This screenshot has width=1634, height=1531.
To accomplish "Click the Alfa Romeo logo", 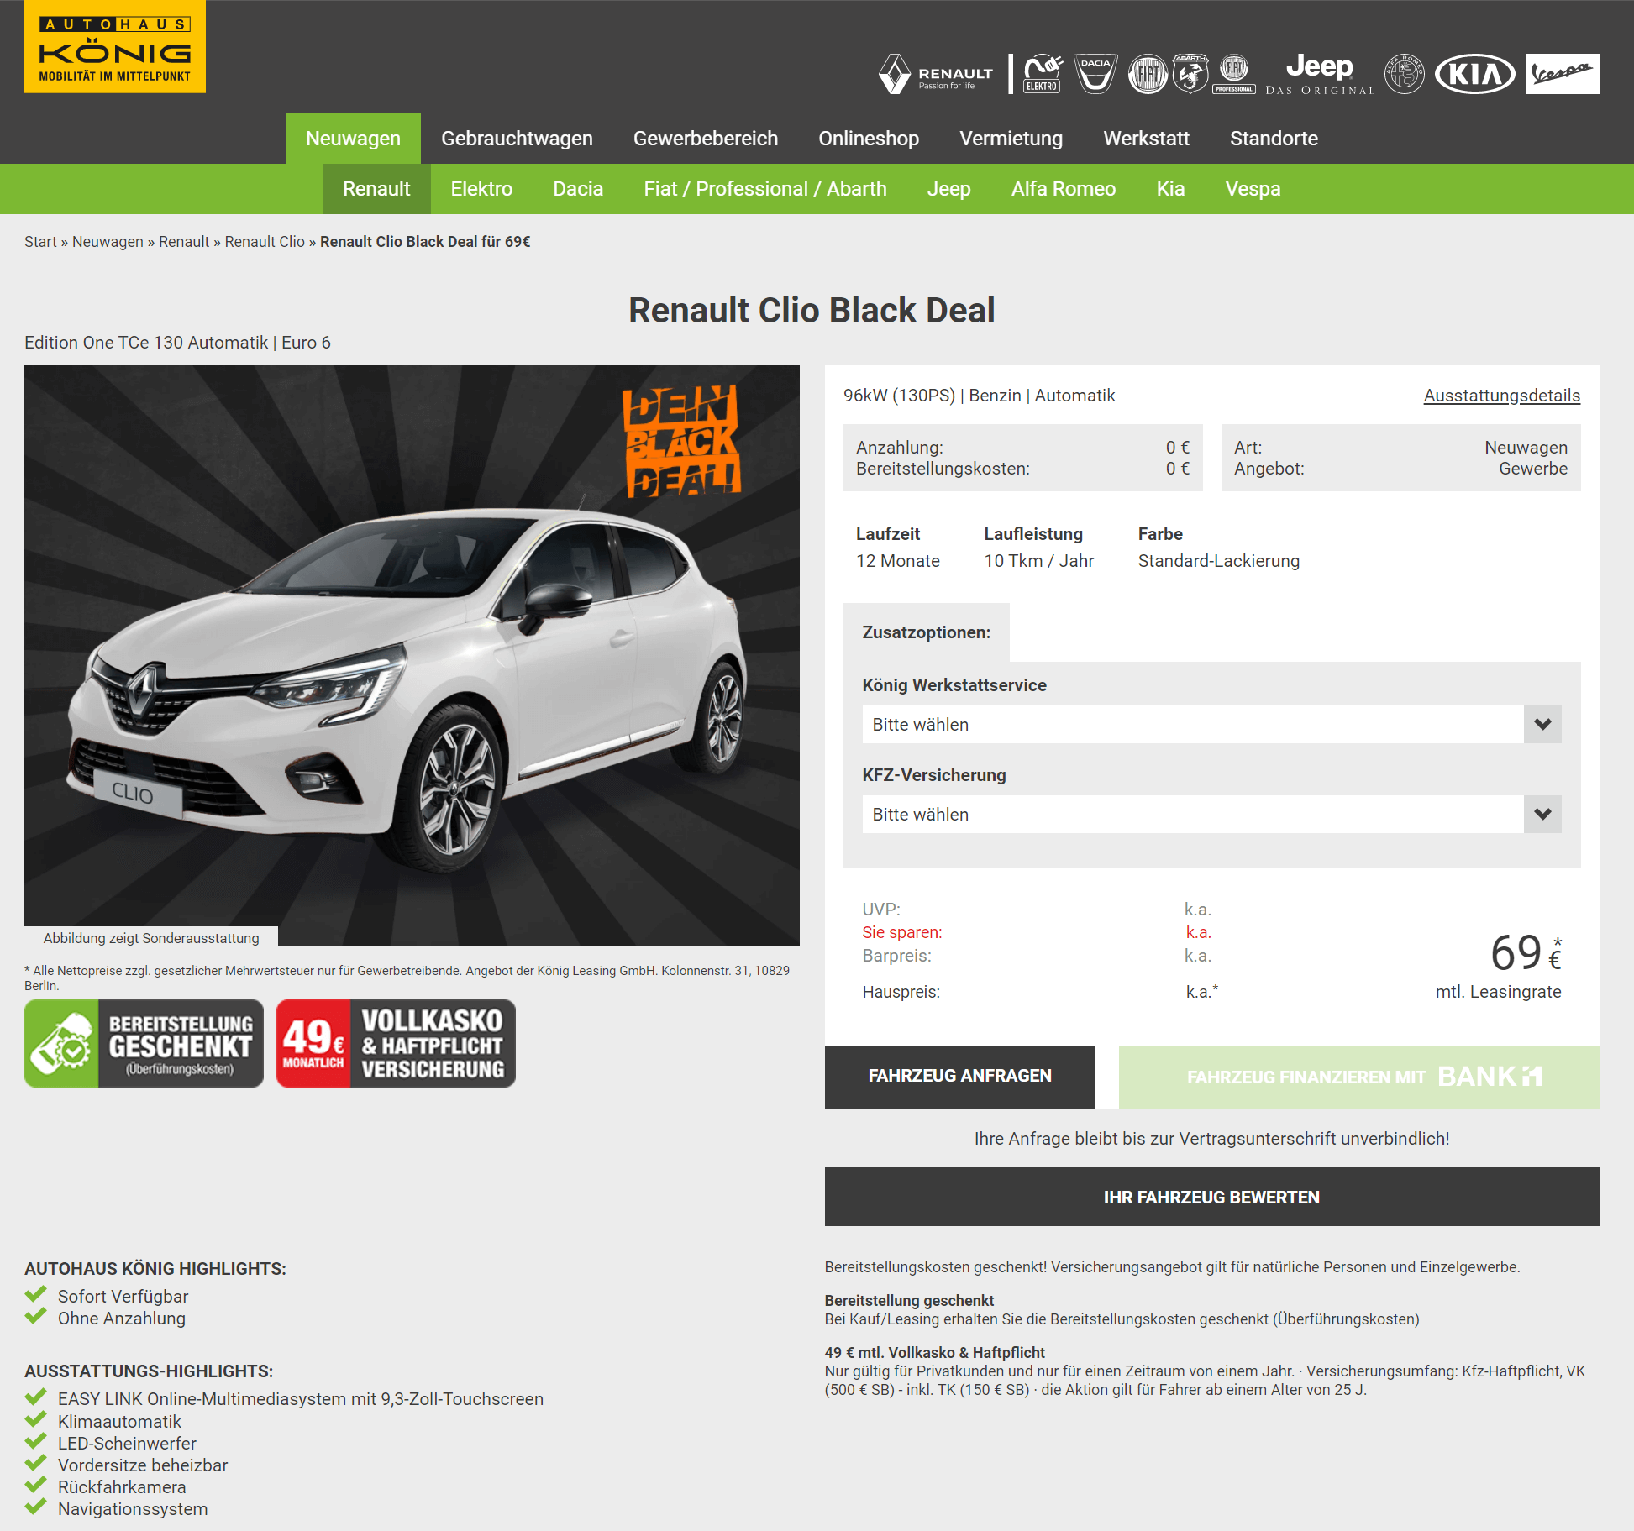I will click(1405, 75).
